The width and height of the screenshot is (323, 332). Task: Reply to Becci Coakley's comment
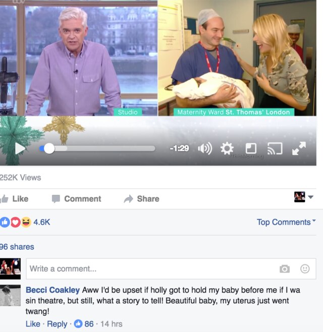57,324
